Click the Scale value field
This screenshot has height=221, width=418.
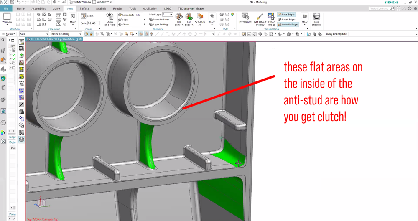click(x=93, y=23)
